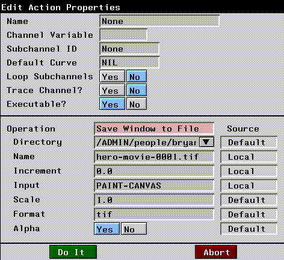The height and width of the screenshot is (260, 284).
Task: Set Executable to No
Action: click(137, 104)
